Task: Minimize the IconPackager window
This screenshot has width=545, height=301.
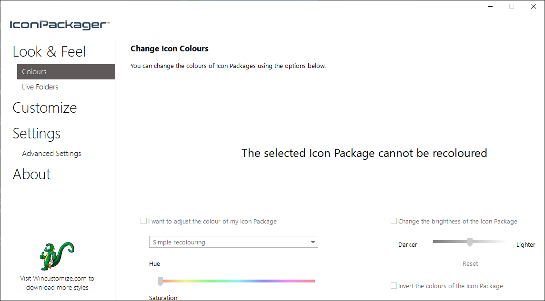Action: [x=490, y=7]
